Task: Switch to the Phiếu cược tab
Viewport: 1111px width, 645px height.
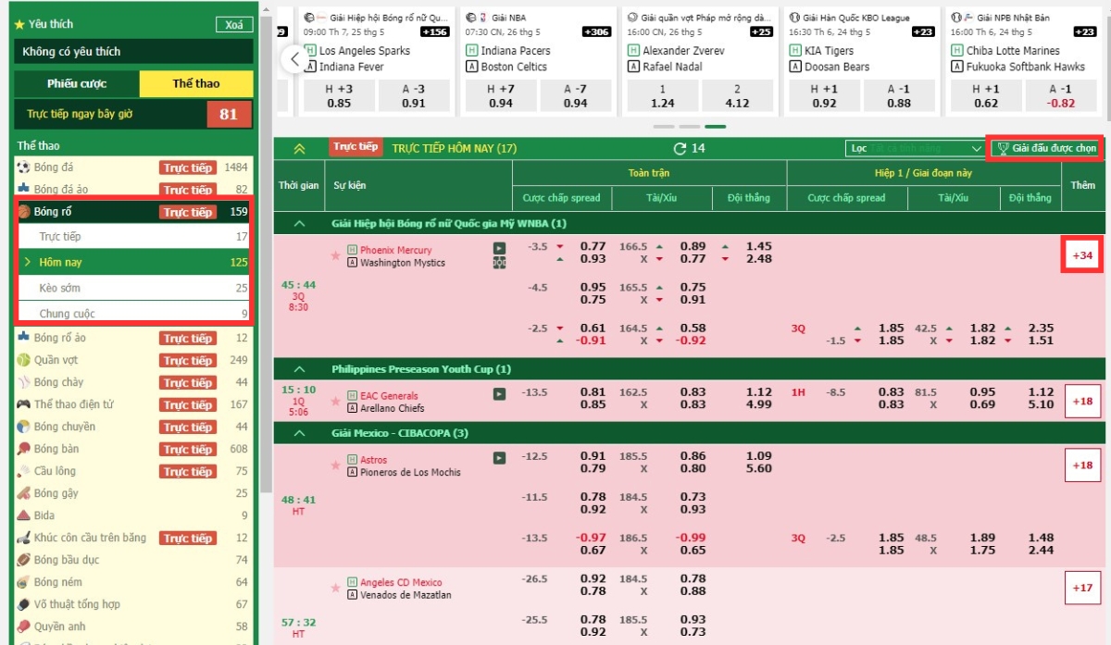Action: tap(77, 83)
